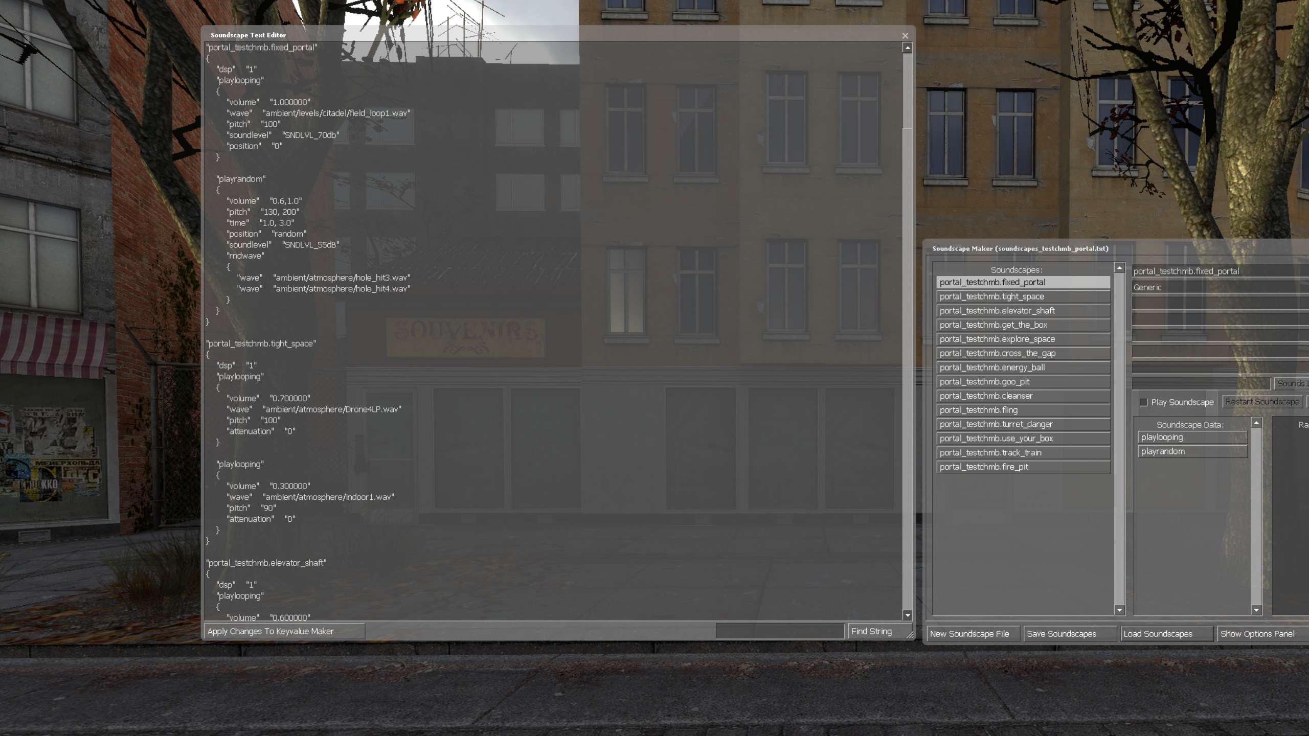Click "playrandom" line in text editor
Image resolution: width=1309 pixels, height=736 pixels.
tap(241, 179)
